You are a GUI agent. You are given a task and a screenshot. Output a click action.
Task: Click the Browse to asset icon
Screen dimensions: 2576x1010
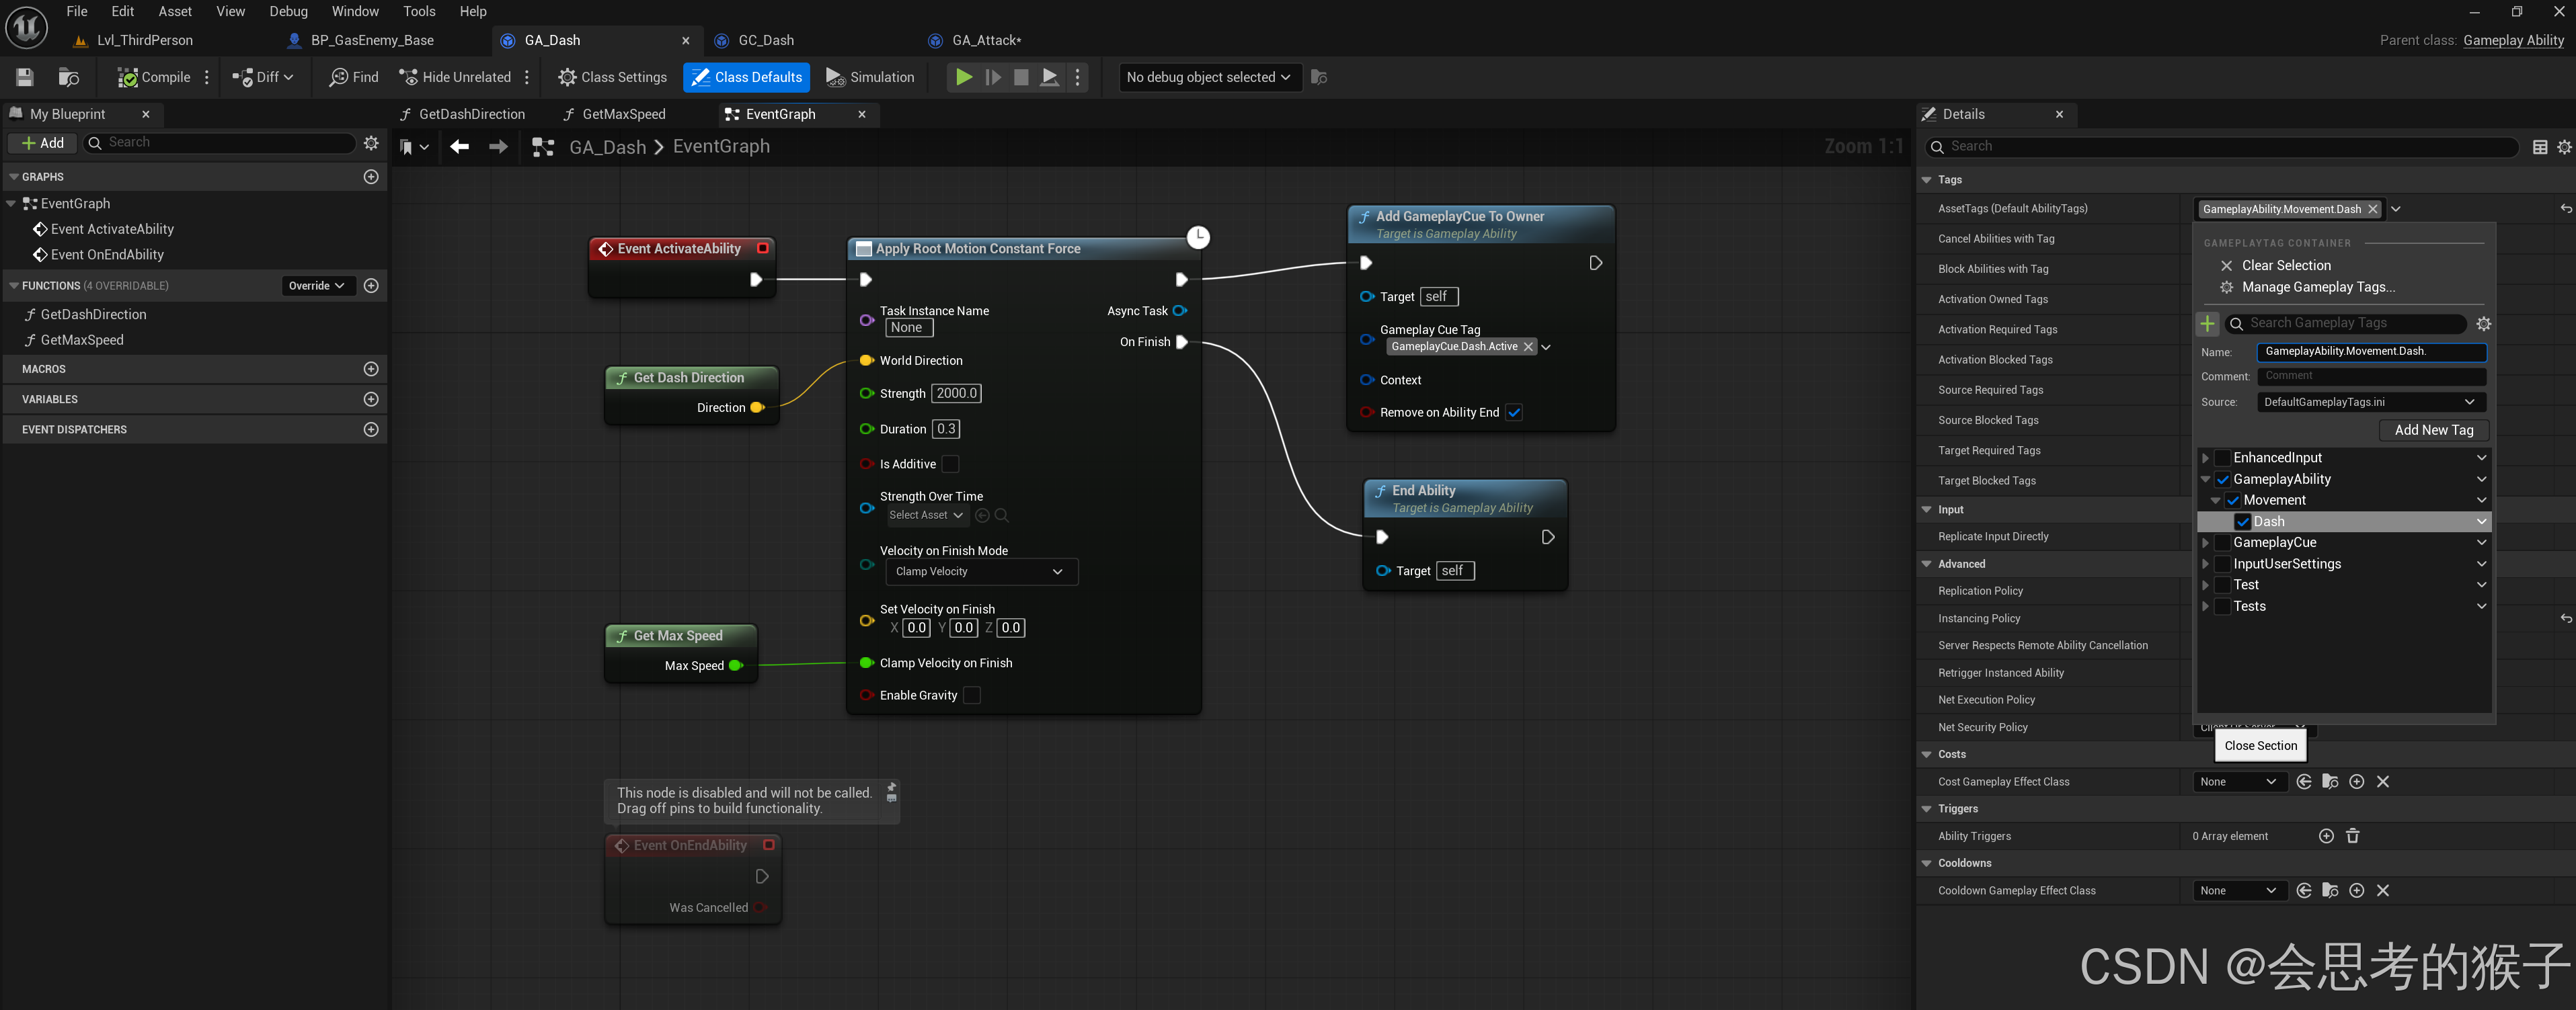[x=68, y=77]
